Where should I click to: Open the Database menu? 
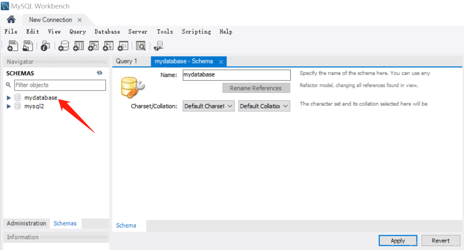point(107,31)
